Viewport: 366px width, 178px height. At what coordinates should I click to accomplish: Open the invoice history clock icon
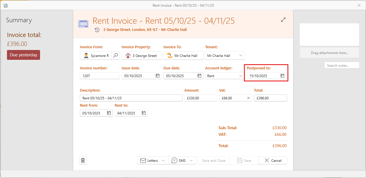point(97,30)
